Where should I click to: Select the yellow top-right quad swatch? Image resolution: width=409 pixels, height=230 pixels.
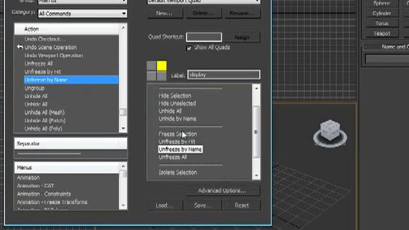[x=162, y=66]
